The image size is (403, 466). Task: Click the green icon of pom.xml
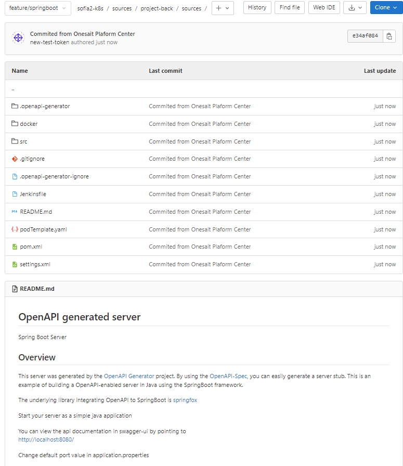pos(15,247)
